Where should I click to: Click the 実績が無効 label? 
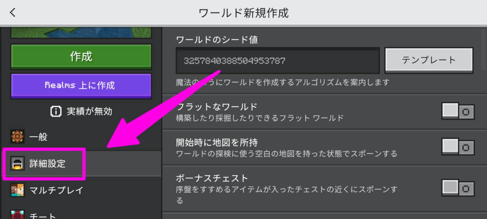(x=89, y=111)
